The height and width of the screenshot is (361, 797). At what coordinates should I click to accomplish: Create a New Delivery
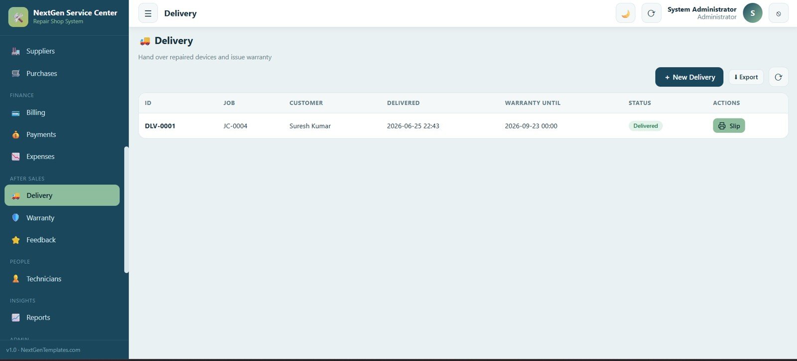click(689, 77)
